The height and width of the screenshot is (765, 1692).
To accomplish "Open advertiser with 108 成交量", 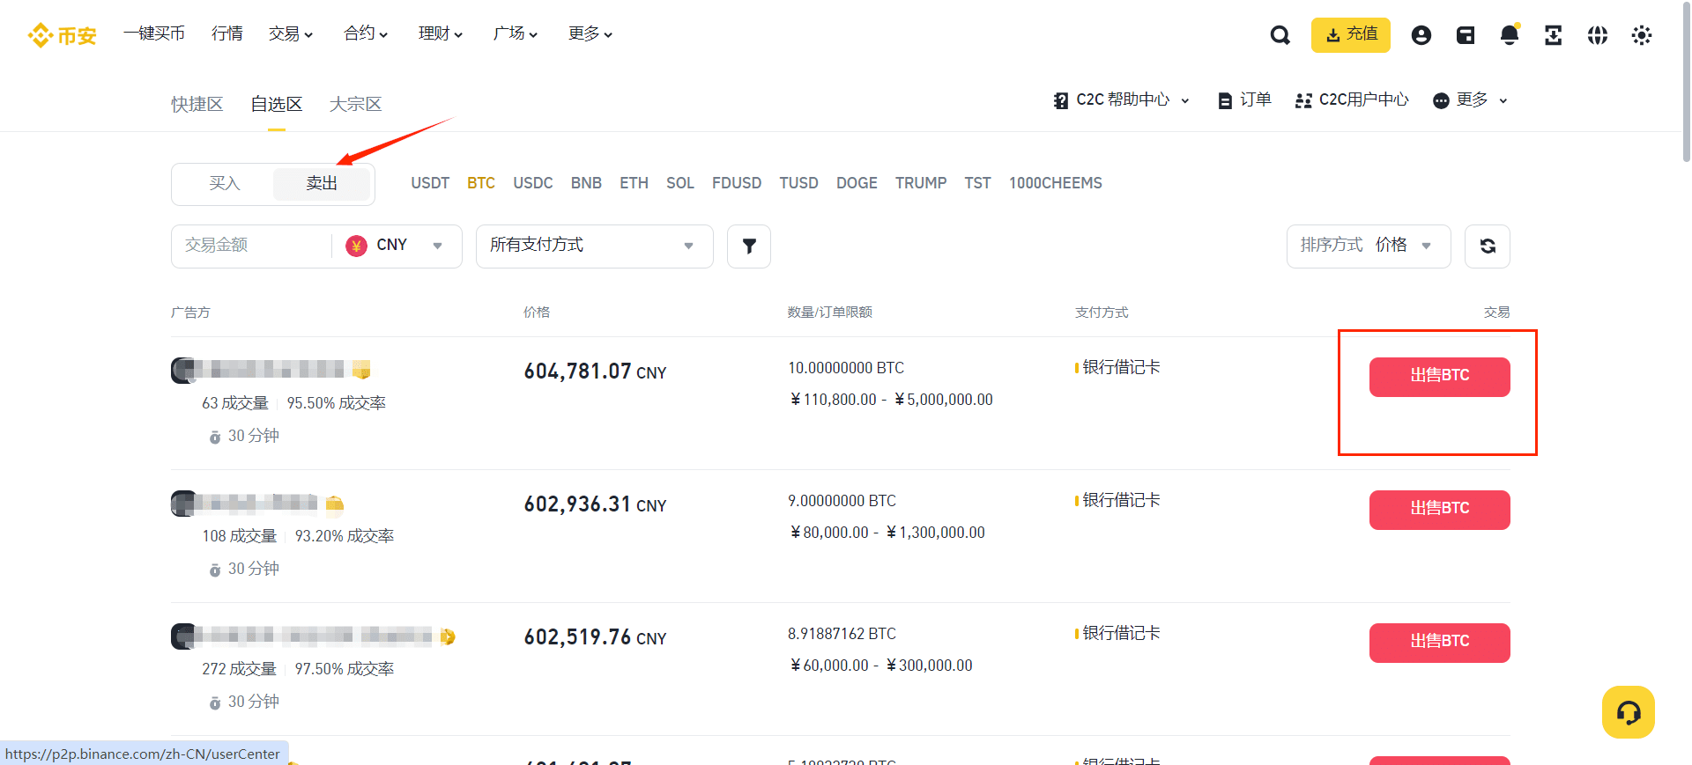I will pos(244,504).
